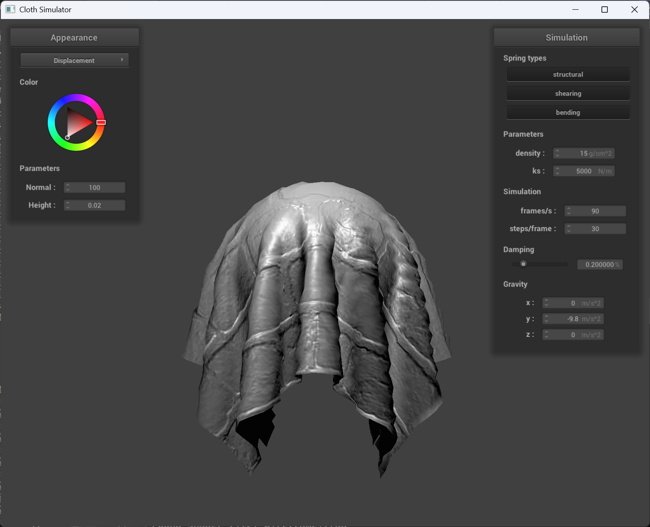Click the gravity z value field

click(x=573, y=335)
